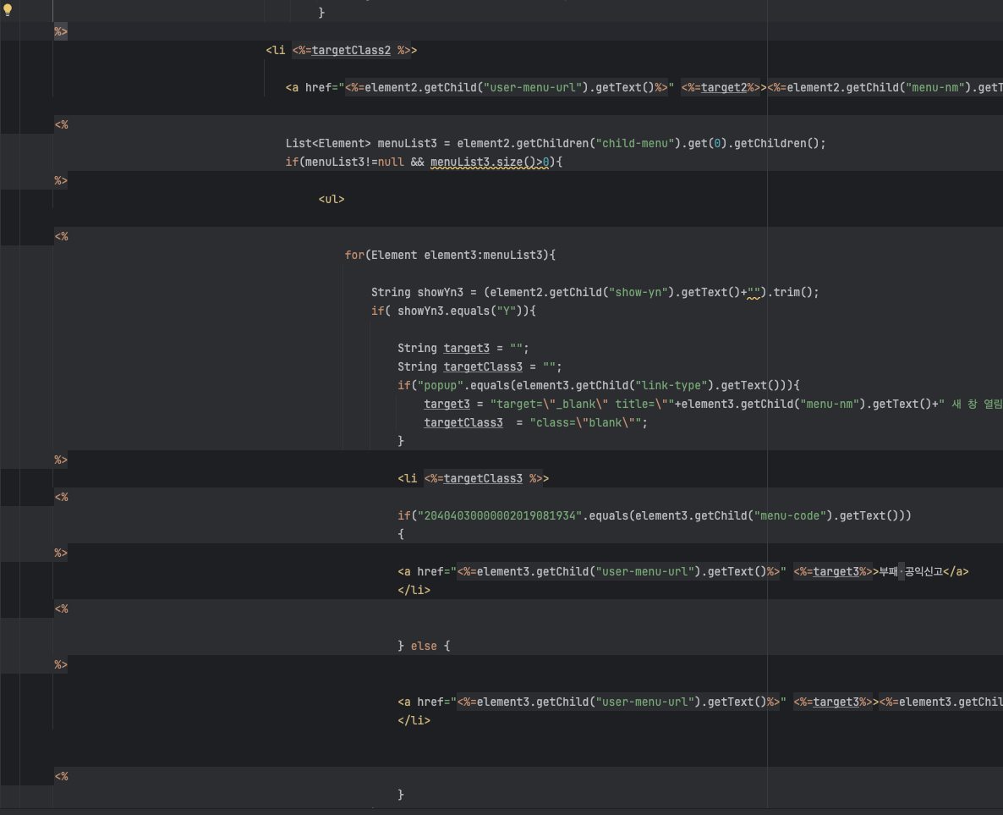Click the underlined target2 expression
The image size is (1003, 815).
click(724, 87)
